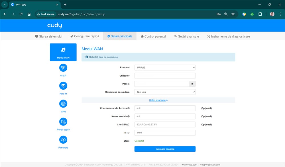This screenshot has width=285, height=167.
Task: Open the www.cudy.com footer link
Action: (189, 164)
